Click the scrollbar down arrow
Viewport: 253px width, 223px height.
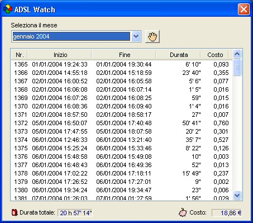tap(237, 196)
